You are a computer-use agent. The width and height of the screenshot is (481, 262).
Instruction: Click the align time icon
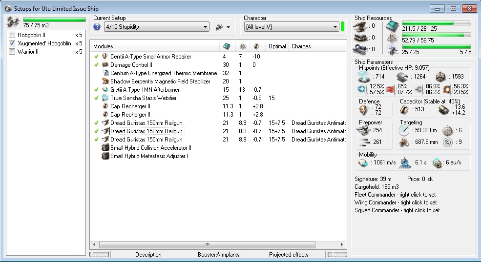pyautogui.click(x=405, y=163)
